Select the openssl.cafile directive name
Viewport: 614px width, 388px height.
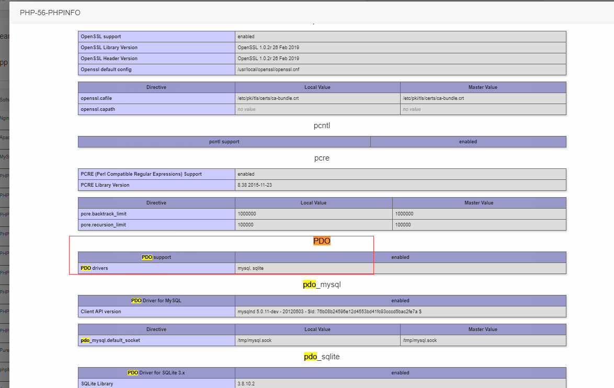(x=96, y=98)
